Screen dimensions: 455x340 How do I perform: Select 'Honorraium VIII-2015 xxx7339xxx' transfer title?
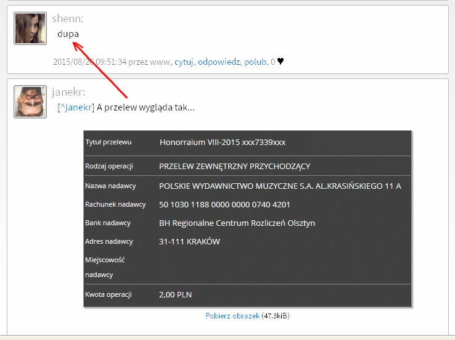[223, 143]
